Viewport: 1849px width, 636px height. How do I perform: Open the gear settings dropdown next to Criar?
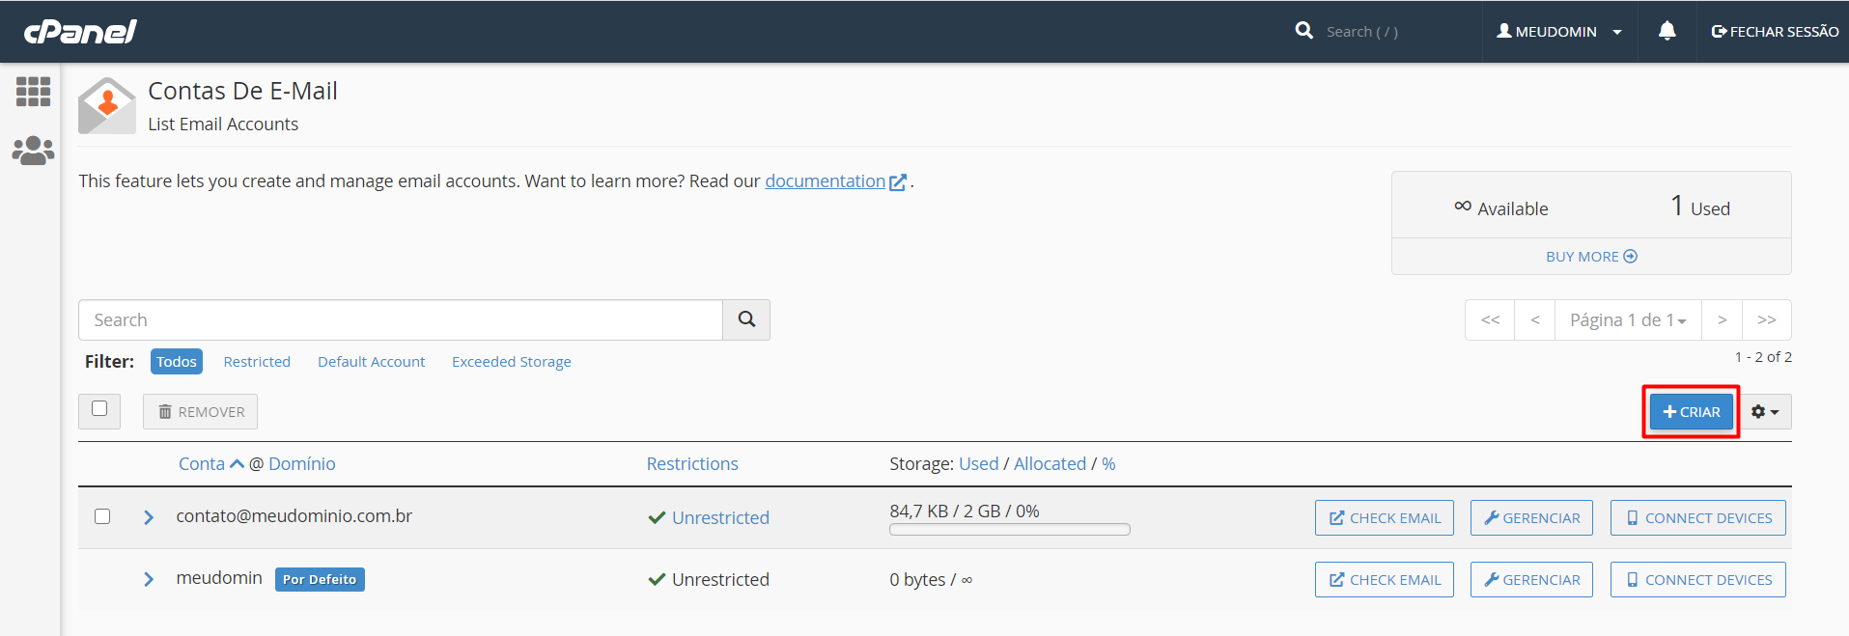(x=1765, y=412)
